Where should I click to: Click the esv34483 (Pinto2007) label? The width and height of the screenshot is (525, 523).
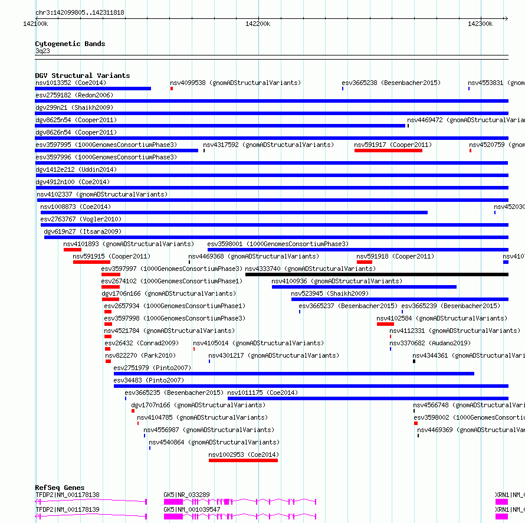coord(149,380)
